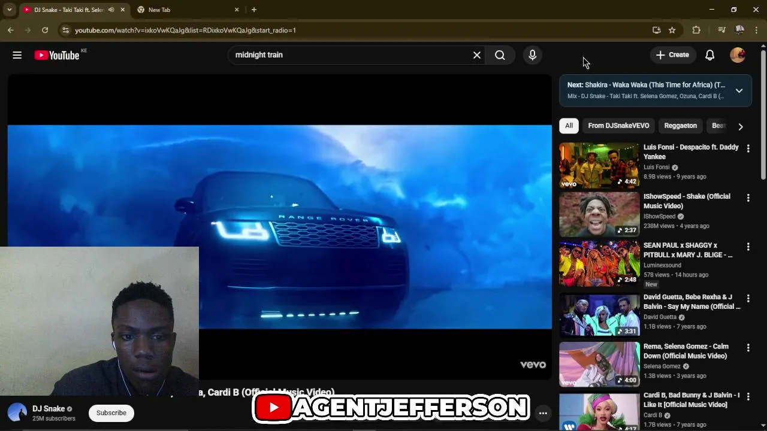Open more options for Say My Name video
Image resolution: width=767 pixels, height=431 pixels.
pyautogui.click(x=748, y=298)
